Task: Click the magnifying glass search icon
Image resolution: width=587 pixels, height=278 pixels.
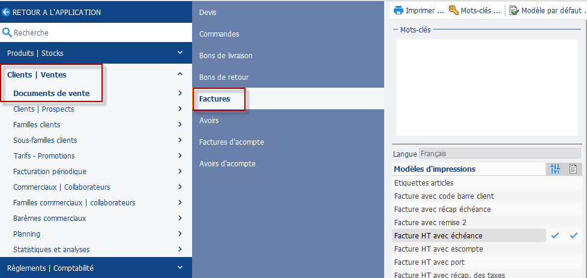Action: [x=7, y=32]
